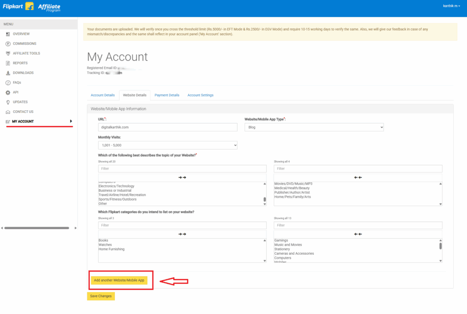Select Travel/Airline/Hotel/Recreation topic
The width and height of the screenshot is (467, 314).
pyautogui.click(x=122, y=195)
